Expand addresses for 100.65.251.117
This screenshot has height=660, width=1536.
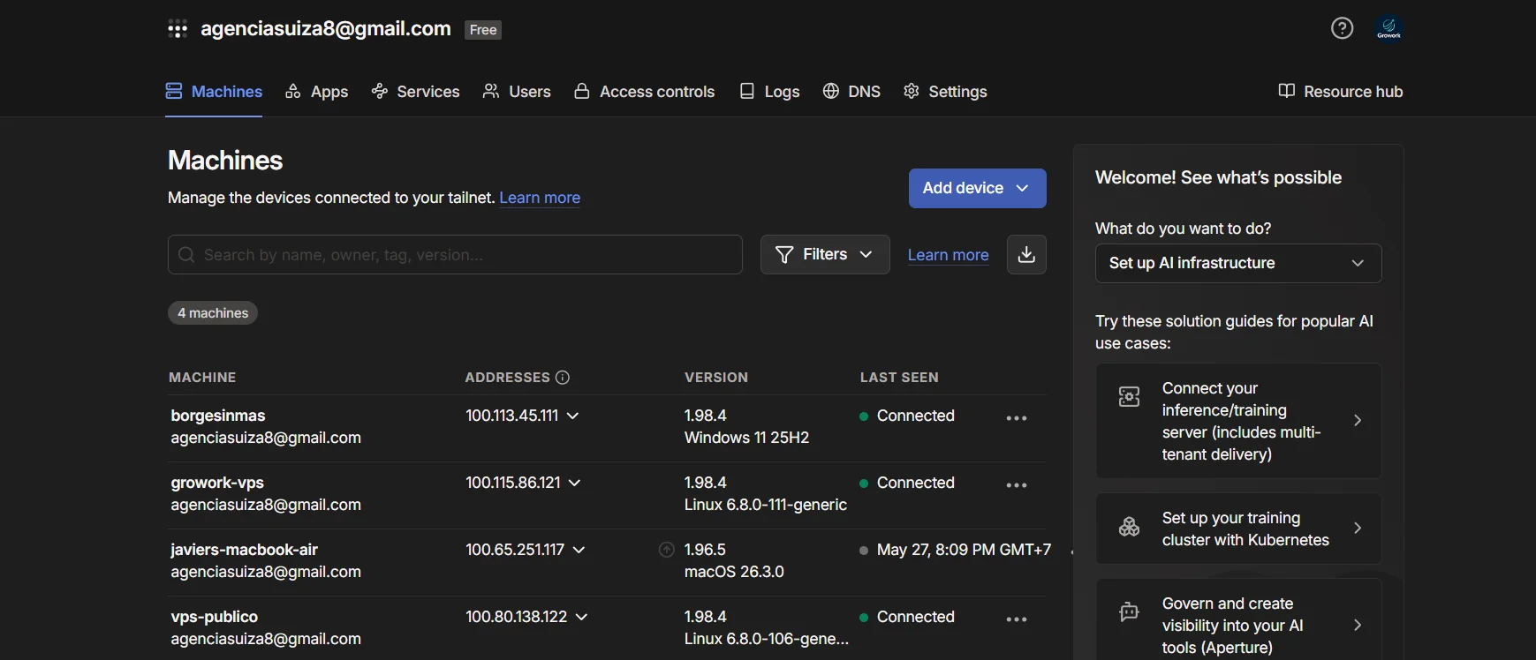[579, 550]
